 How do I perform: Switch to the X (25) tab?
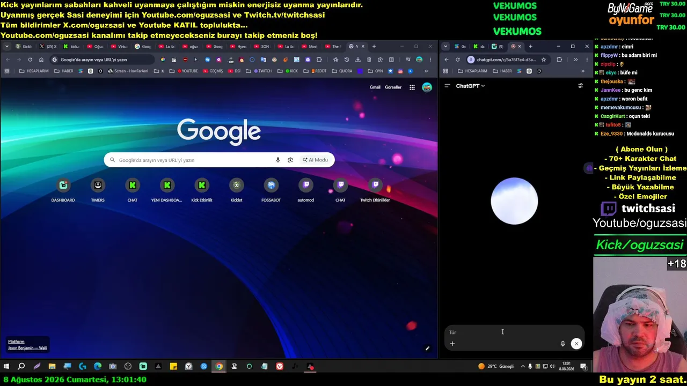(48, 47)
